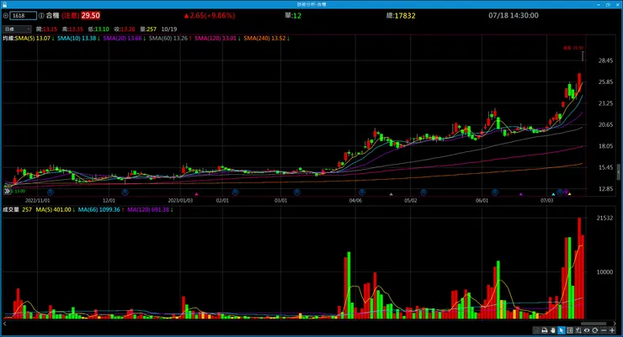This screenshot has width=623, height=337.
Task: Click the SMA(60) 13.26 indicator label
Action: pos(170,39)
